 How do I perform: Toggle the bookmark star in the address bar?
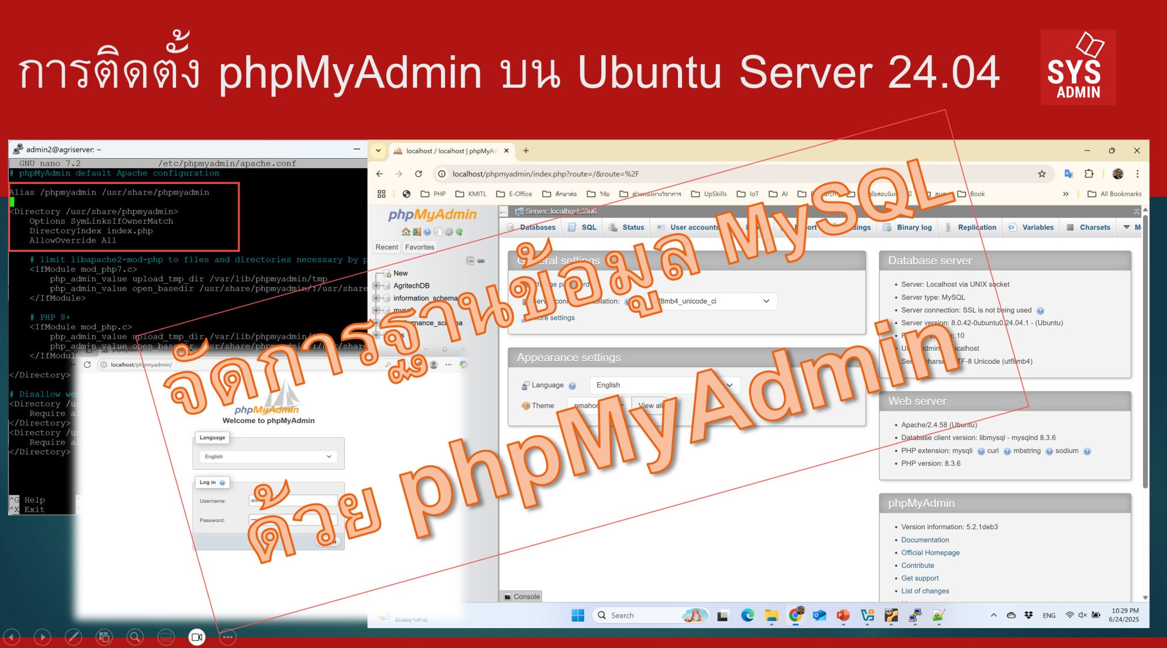1042,174
